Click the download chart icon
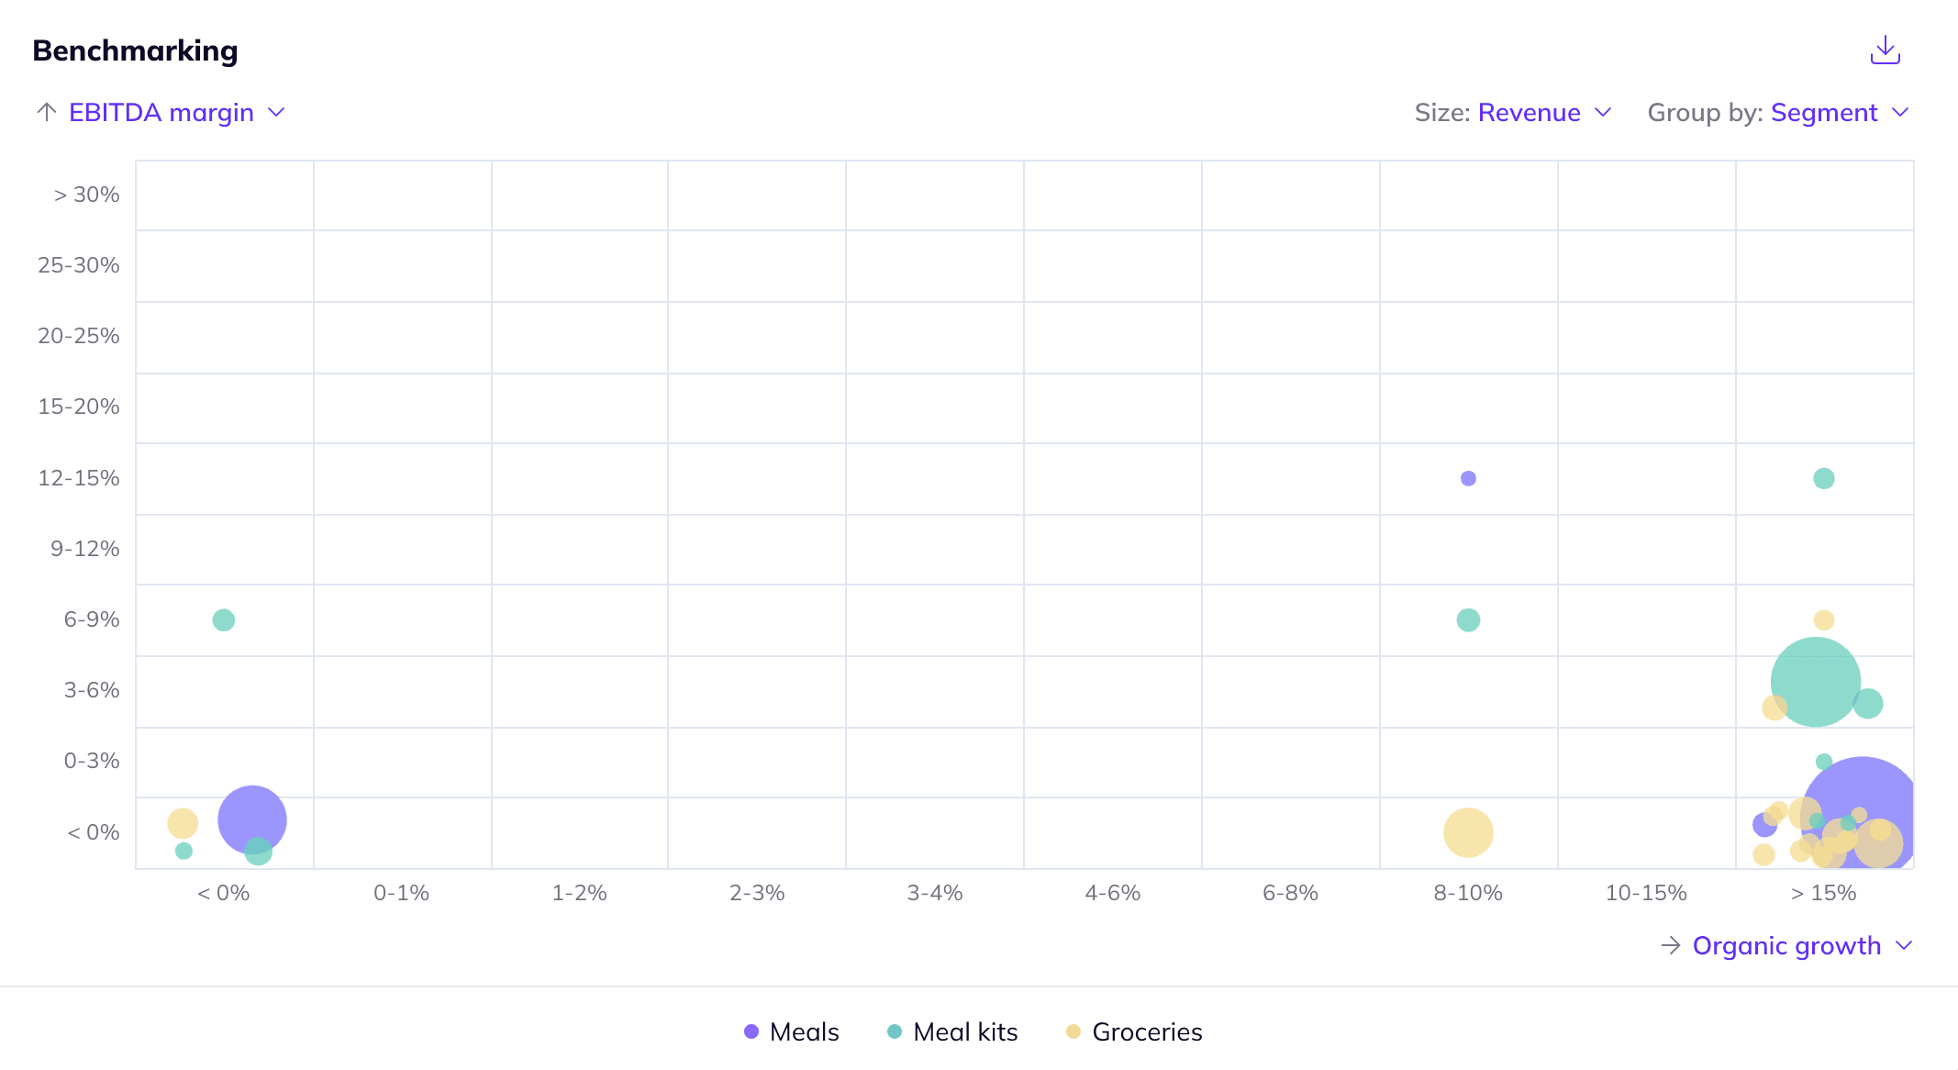The width and height of the screenshot is (1958, 1070). pos(1885,50)
